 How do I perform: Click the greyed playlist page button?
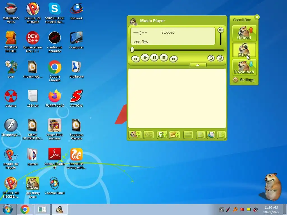pos(200,135)
